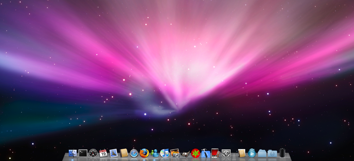Open System Preferences gear icon

coord(226,153)
